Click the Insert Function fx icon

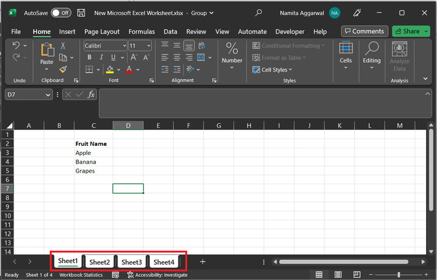[x=91, y=95]
